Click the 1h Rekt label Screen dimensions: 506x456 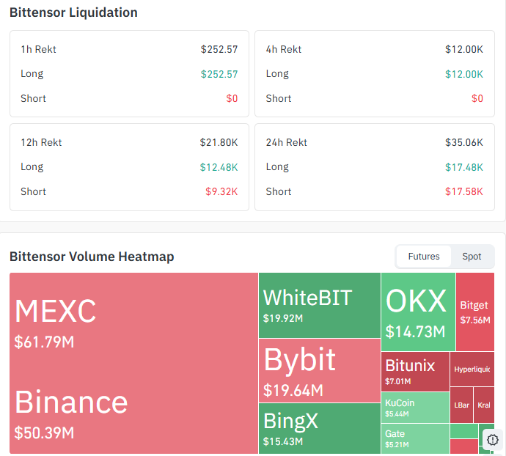point(38,49)
